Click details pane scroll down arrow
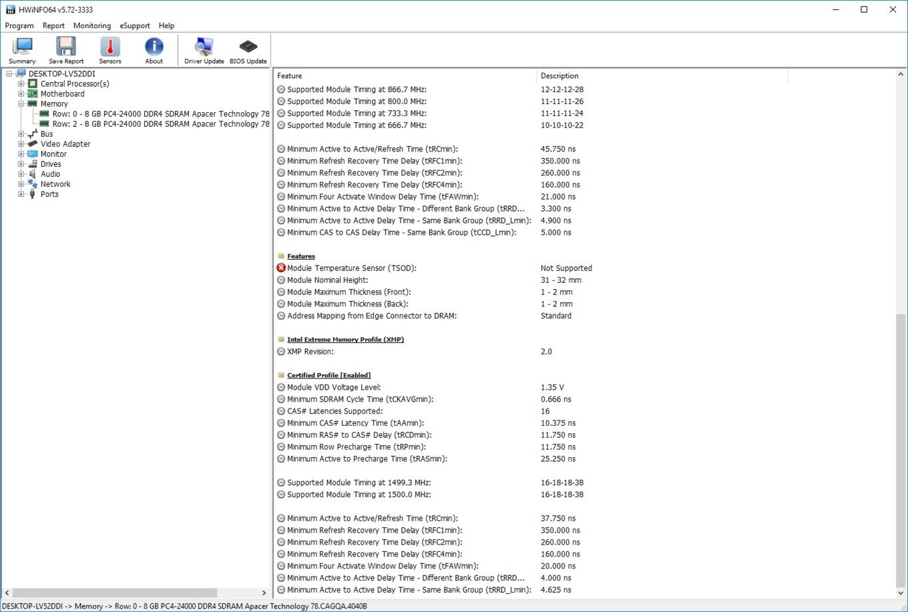908x612 pixels. 900,592
